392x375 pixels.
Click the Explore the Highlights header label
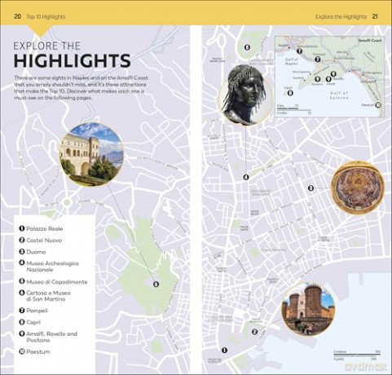tap(341, 16)
